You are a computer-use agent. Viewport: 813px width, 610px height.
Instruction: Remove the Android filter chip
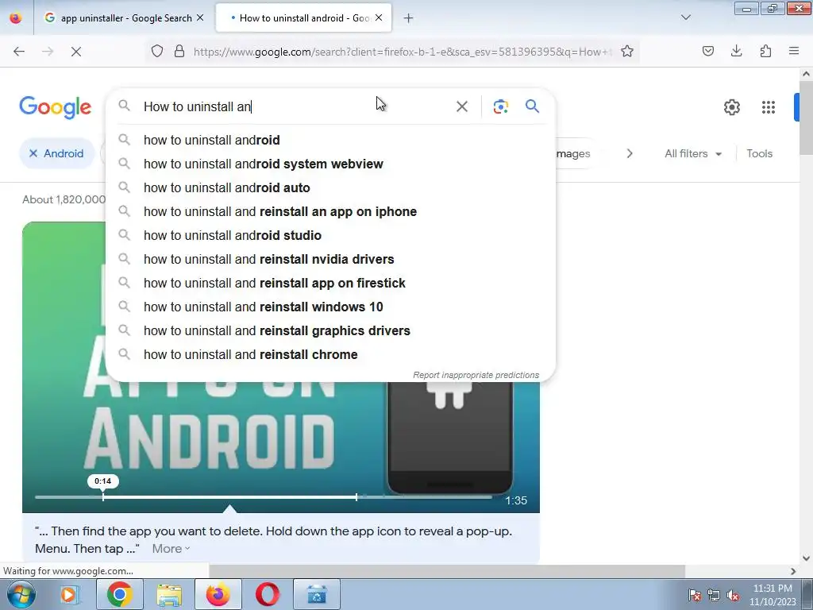[x=33, y=153]
